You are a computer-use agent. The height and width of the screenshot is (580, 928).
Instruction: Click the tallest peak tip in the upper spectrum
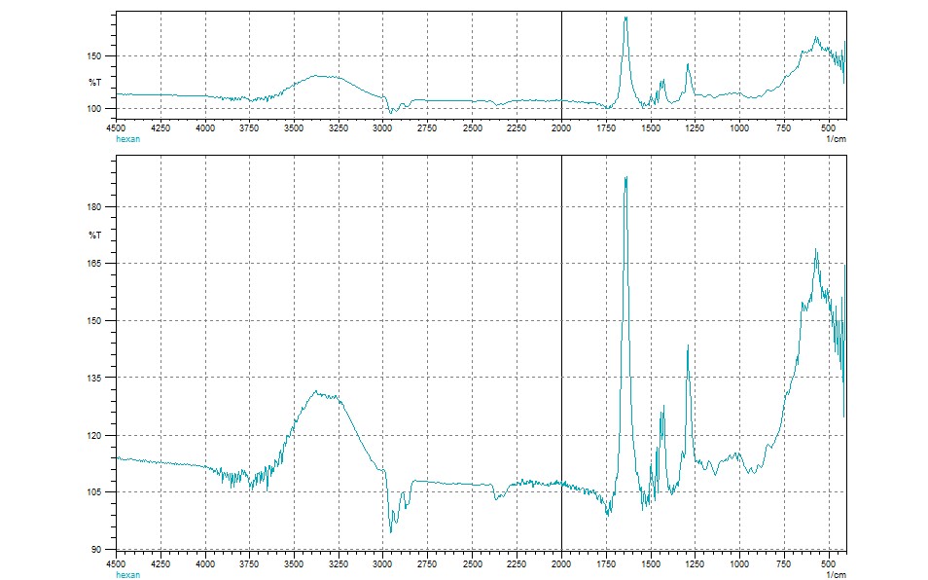tap(625, 18)
